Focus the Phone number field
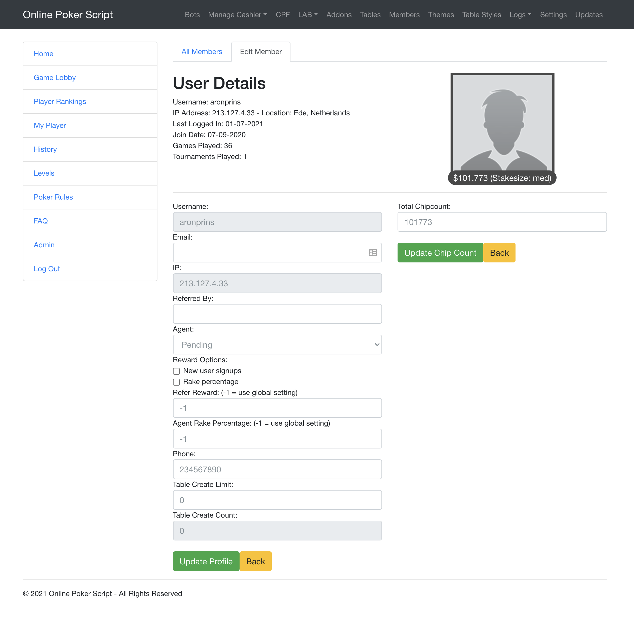 277,469
